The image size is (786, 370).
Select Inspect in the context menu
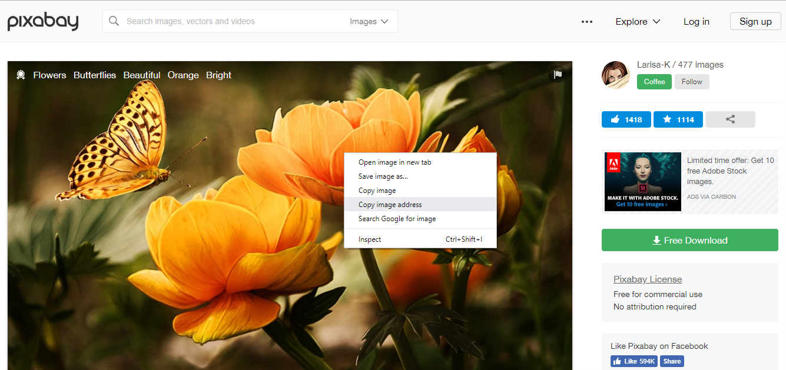click(x=370, y=239)
